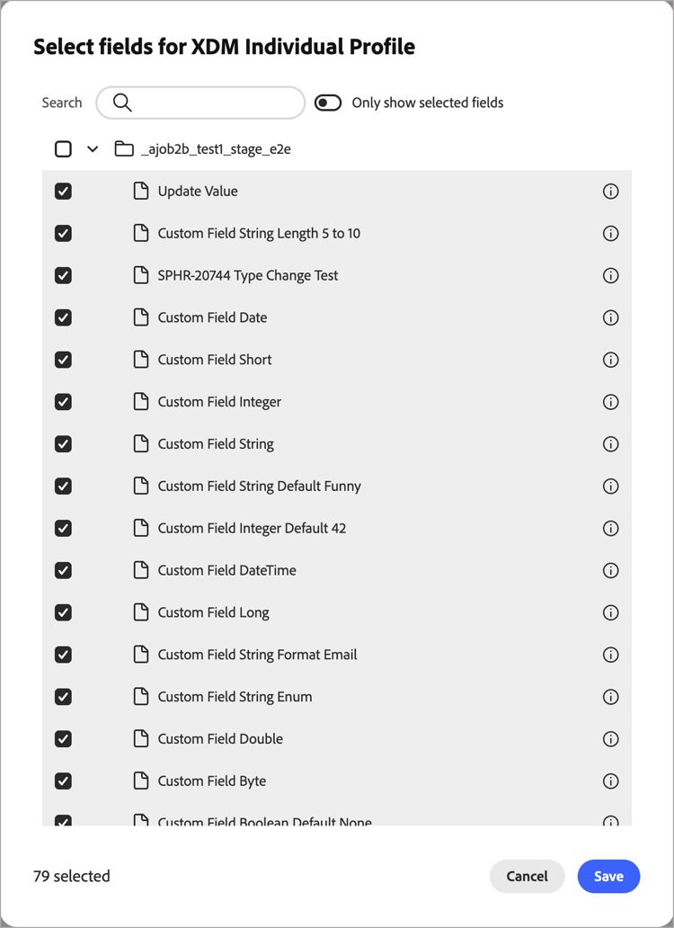674x928 pixels.
Task: Uncheck Custom Field String Default Funny
Action: (63, 486)
